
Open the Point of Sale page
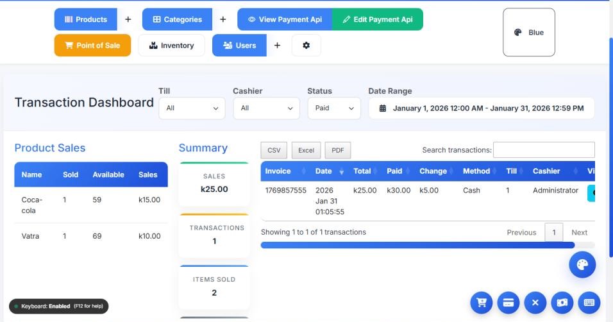(x=92, y=46)
